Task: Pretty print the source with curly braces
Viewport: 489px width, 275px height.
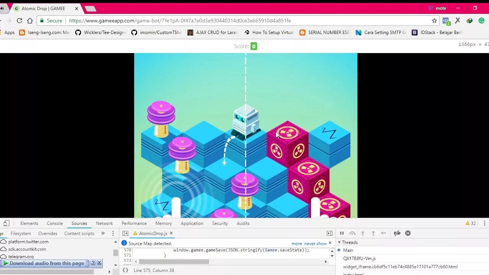Action: pyautogui.click(x=125, y=270)
